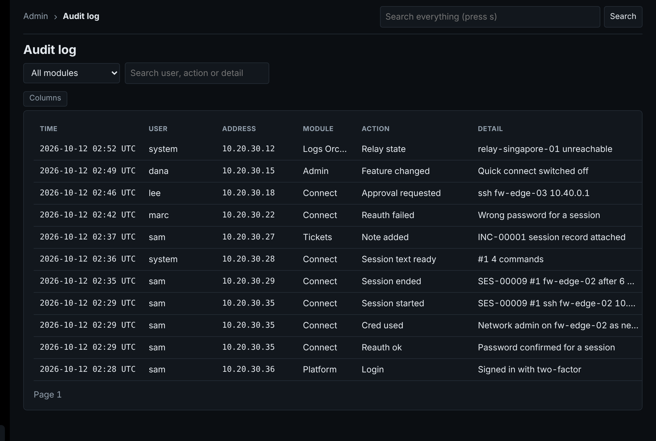The image size is (656, 441).
Task: Click user 'lee' in the table
Action: 155,193
